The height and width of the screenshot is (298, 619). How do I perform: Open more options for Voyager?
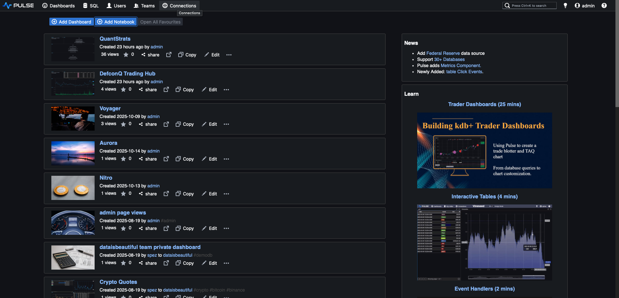tap(226, 124)
